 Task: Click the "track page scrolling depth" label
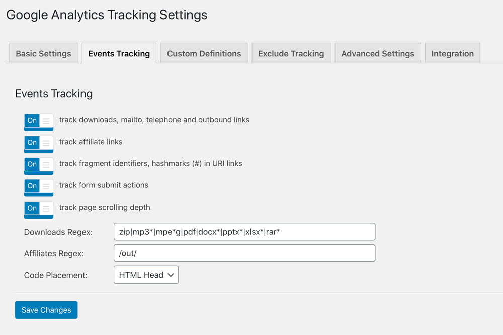coord(105,207)
